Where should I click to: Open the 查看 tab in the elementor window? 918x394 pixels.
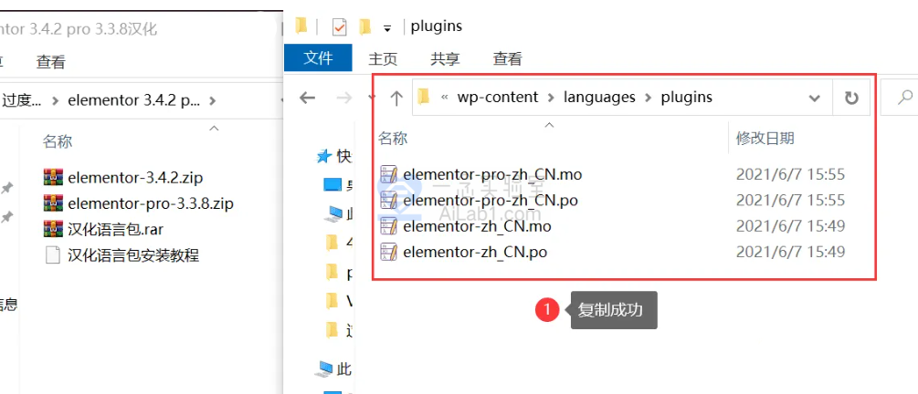point(51,62)
